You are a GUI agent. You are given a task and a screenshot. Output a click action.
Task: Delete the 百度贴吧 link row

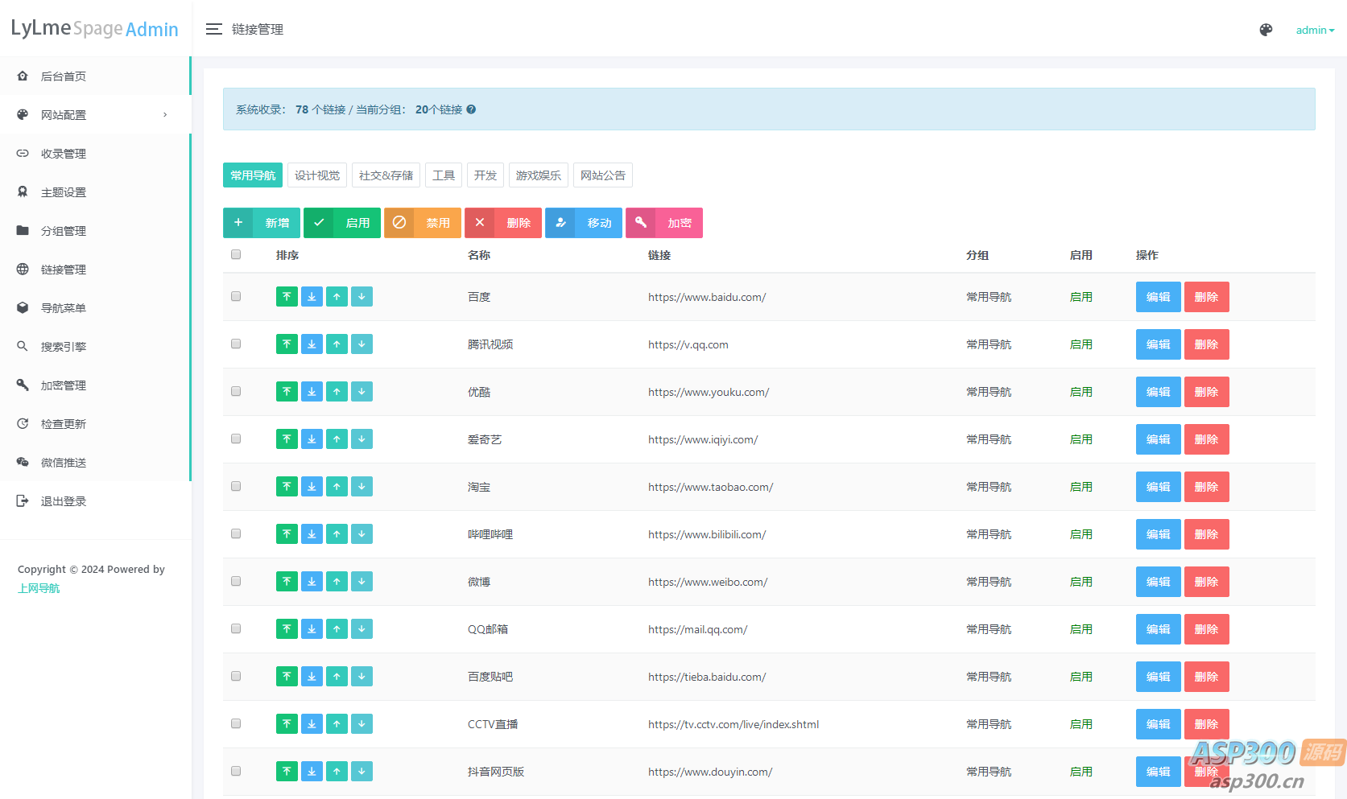coord(1206,677)
